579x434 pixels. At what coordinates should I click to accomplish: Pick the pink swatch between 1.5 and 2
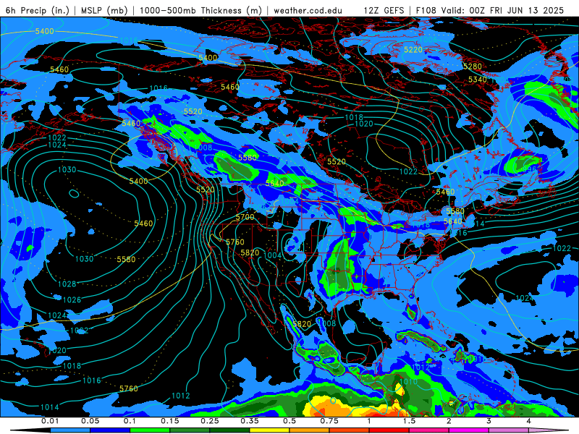429,430
